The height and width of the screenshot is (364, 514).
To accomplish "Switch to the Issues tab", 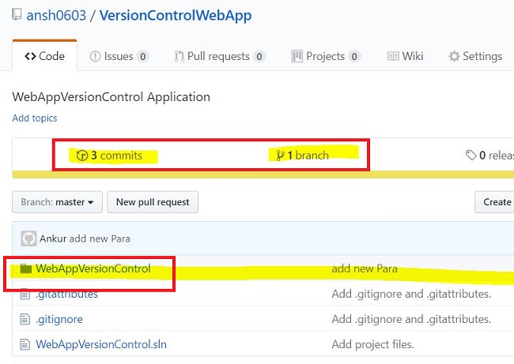I will click(x=119, y=56).
